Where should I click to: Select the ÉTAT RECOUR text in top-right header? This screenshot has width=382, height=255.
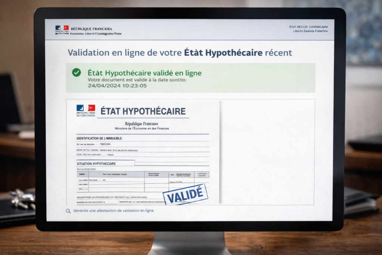(x=310, y=27)
